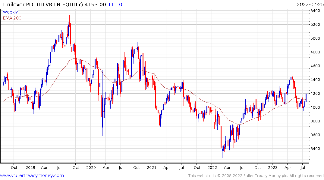Click the 4400 price axis label
Viewport: 324px width, 180px height.
(315, 79)
